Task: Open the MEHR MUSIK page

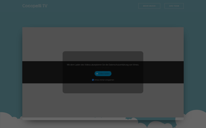Action: click(x=149, y=6)
